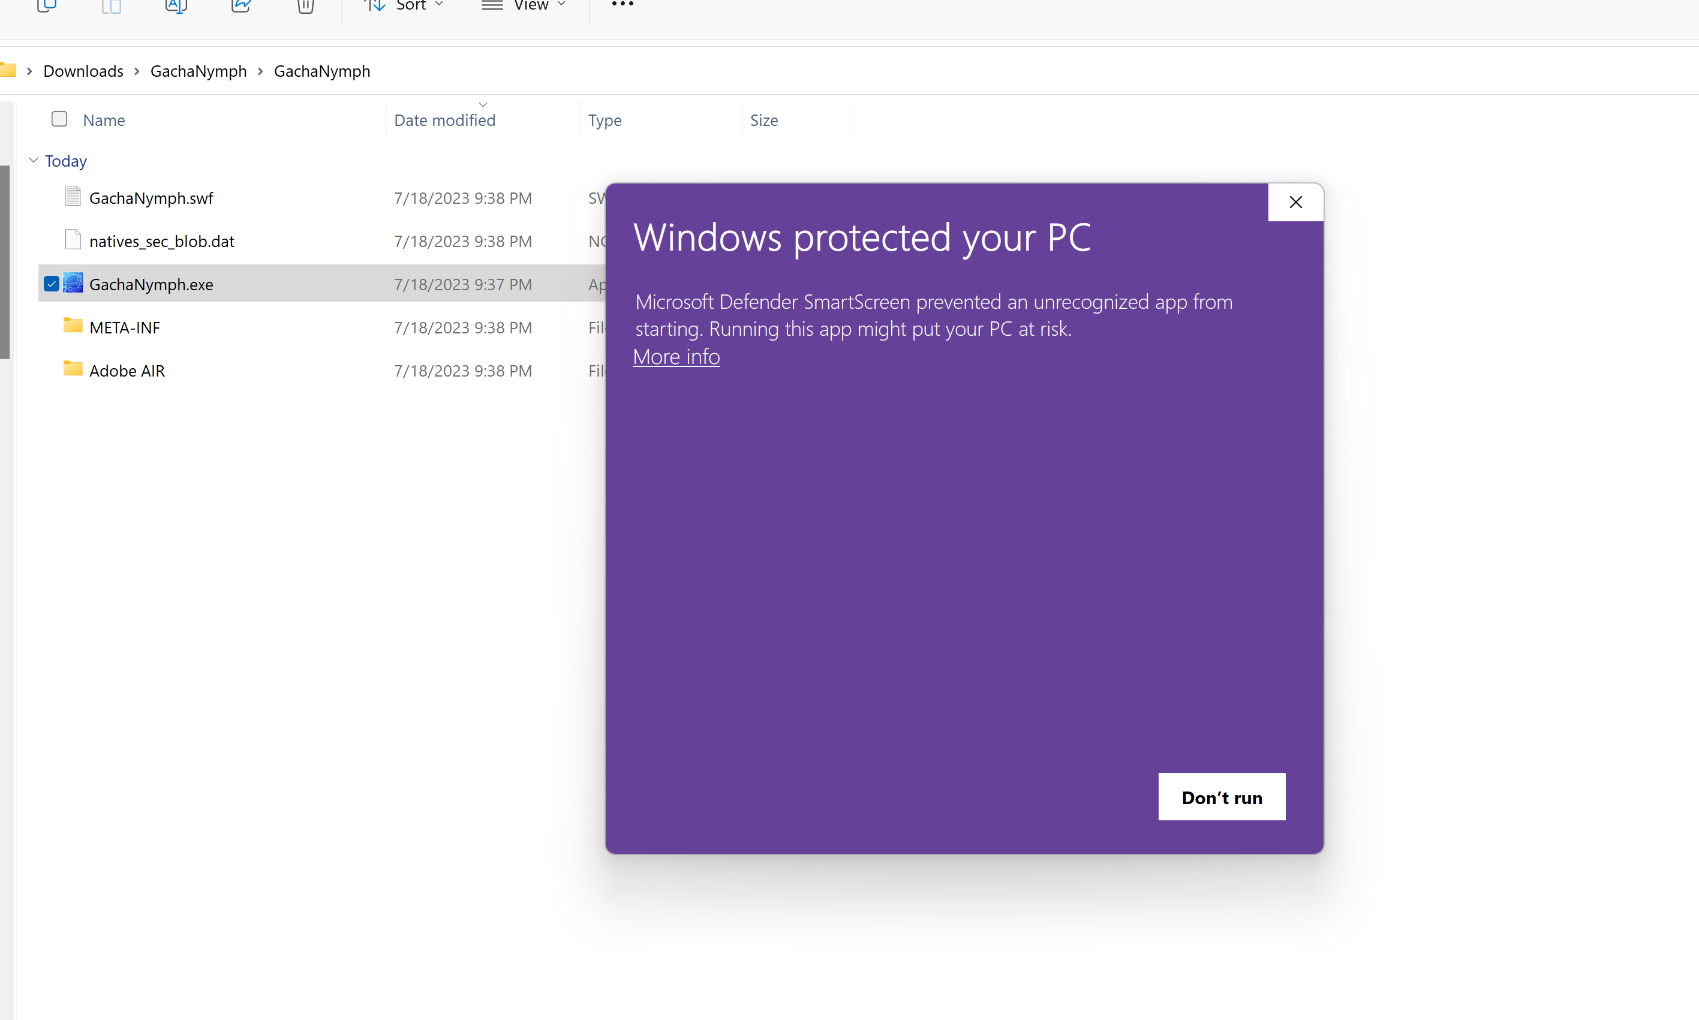
Task: Click the GachaNymph.exe application icon
Action: pos(73,283)
